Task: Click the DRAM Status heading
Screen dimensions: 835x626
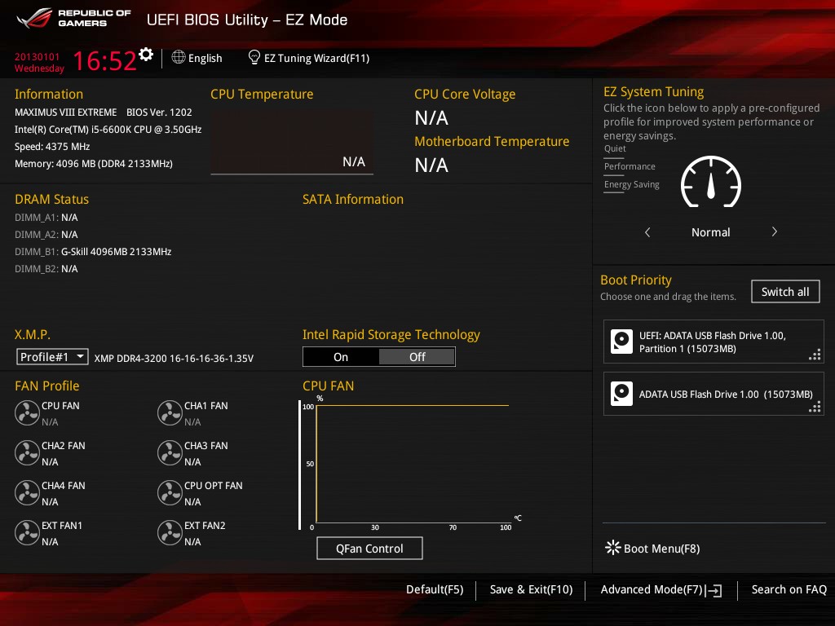Action: (x=51, y=199)
